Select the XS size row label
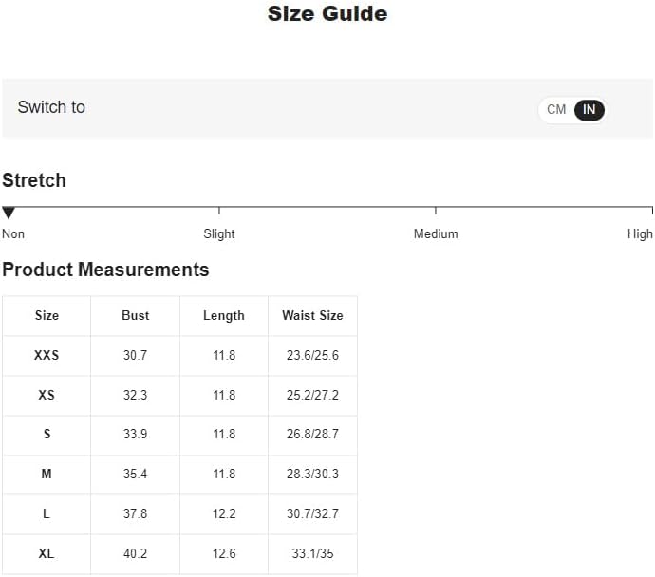 point(47,395)
